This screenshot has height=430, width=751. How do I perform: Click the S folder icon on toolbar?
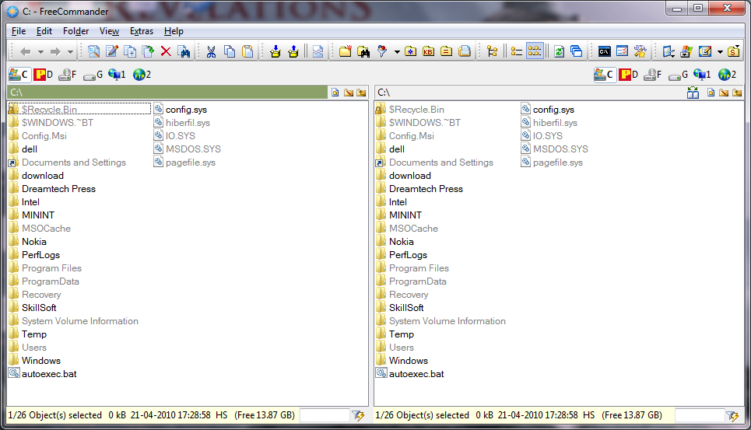point(733,51)
